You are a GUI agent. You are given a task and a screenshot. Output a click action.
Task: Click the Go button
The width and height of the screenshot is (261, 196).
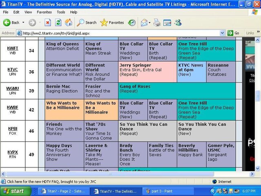(234, 33)
